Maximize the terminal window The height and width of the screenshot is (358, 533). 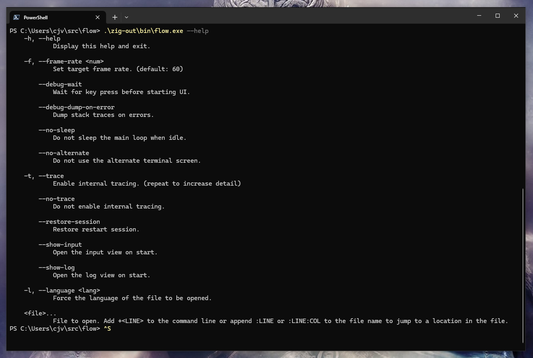click(498, 16)
